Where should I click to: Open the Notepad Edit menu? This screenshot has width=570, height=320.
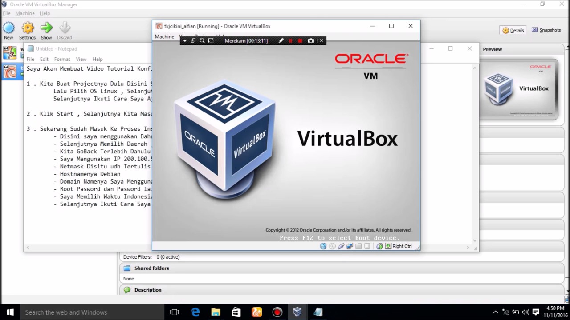(x=44, y=59)
